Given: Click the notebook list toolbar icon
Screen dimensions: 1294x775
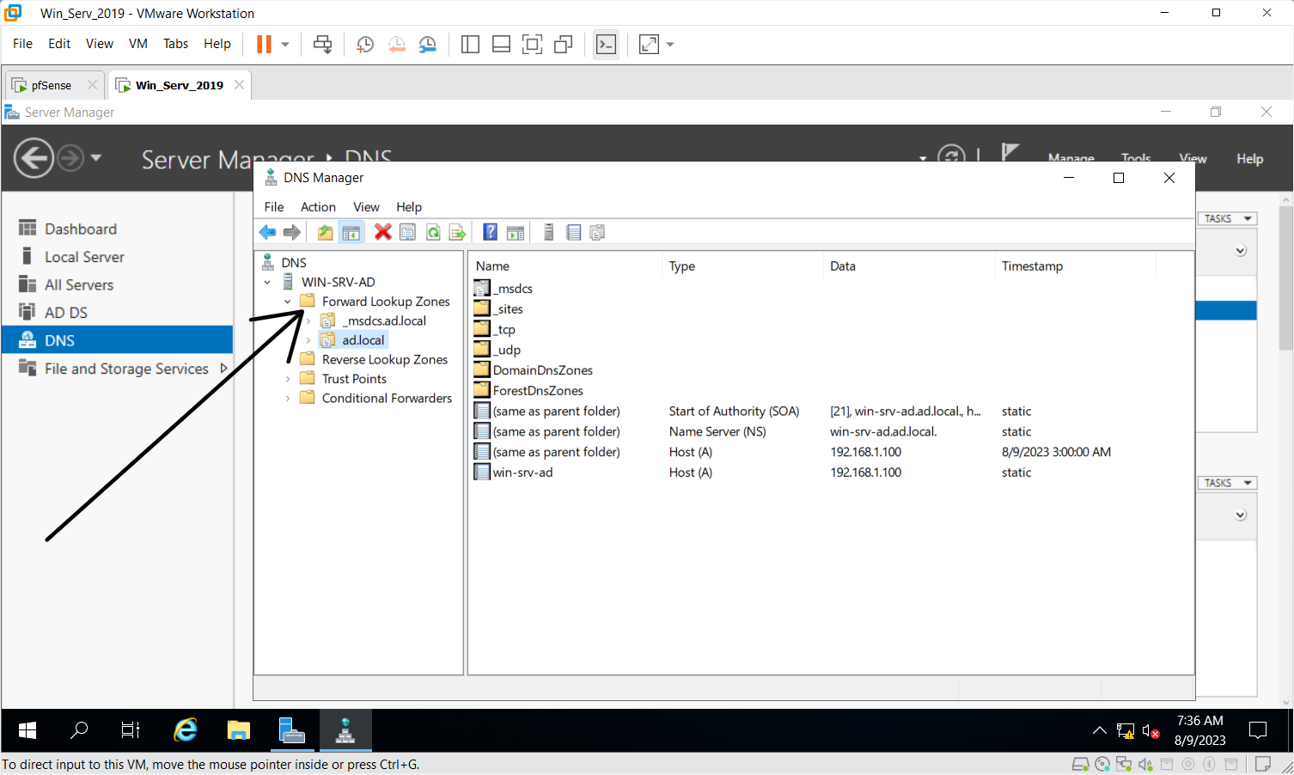Looking at the screenshot, I should click(573, 232).
